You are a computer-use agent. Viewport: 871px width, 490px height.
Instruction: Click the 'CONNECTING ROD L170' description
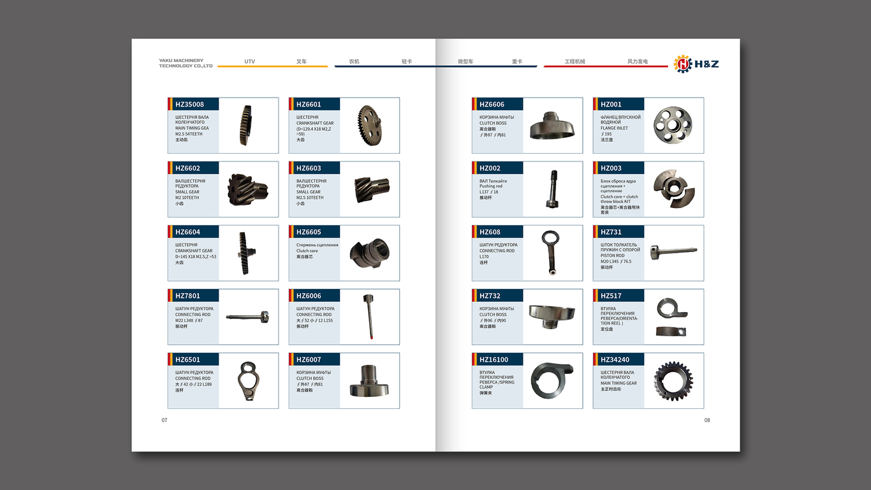click(497, 253)
